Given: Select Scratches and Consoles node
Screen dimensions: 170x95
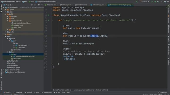Looking at the screenshot, I should pyautogui.click(x=16, y=72).
